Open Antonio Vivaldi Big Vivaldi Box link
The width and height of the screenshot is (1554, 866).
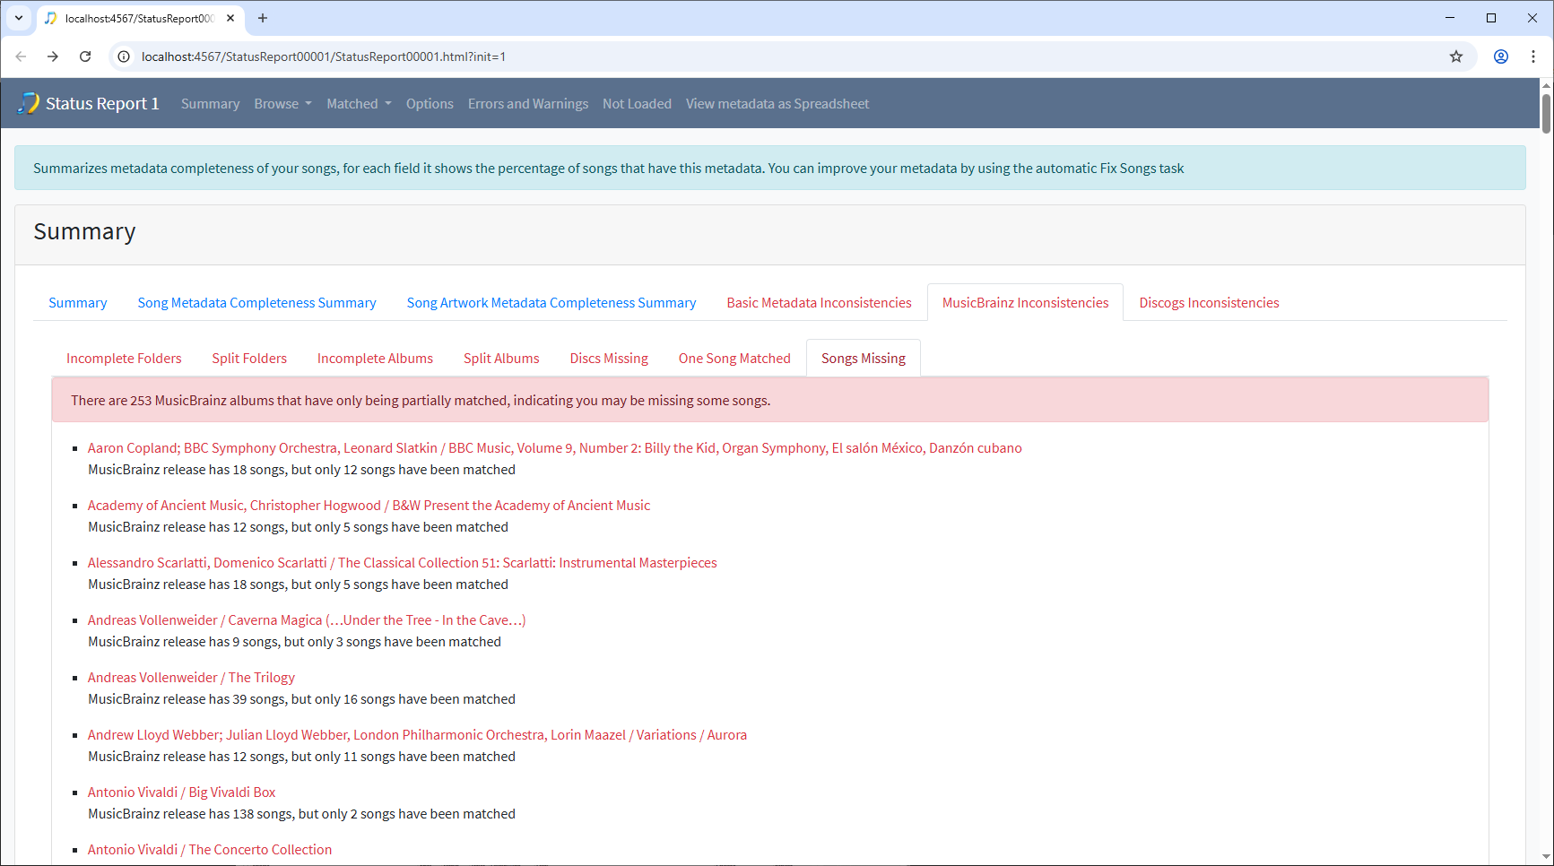point(181,792)
